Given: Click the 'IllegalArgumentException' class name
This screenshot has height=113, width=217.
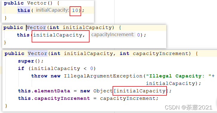Looking at the screenshot, I should click(103, 76).
